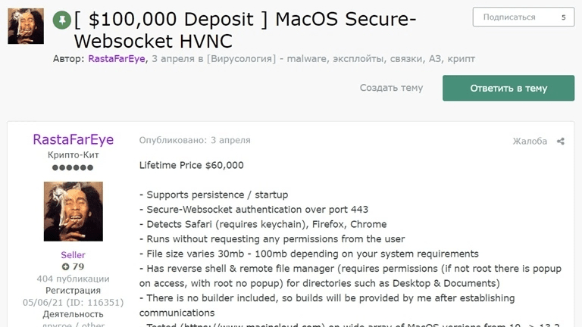Click the 404 публикации post count

pyautogui.click(x=73, y=279)
